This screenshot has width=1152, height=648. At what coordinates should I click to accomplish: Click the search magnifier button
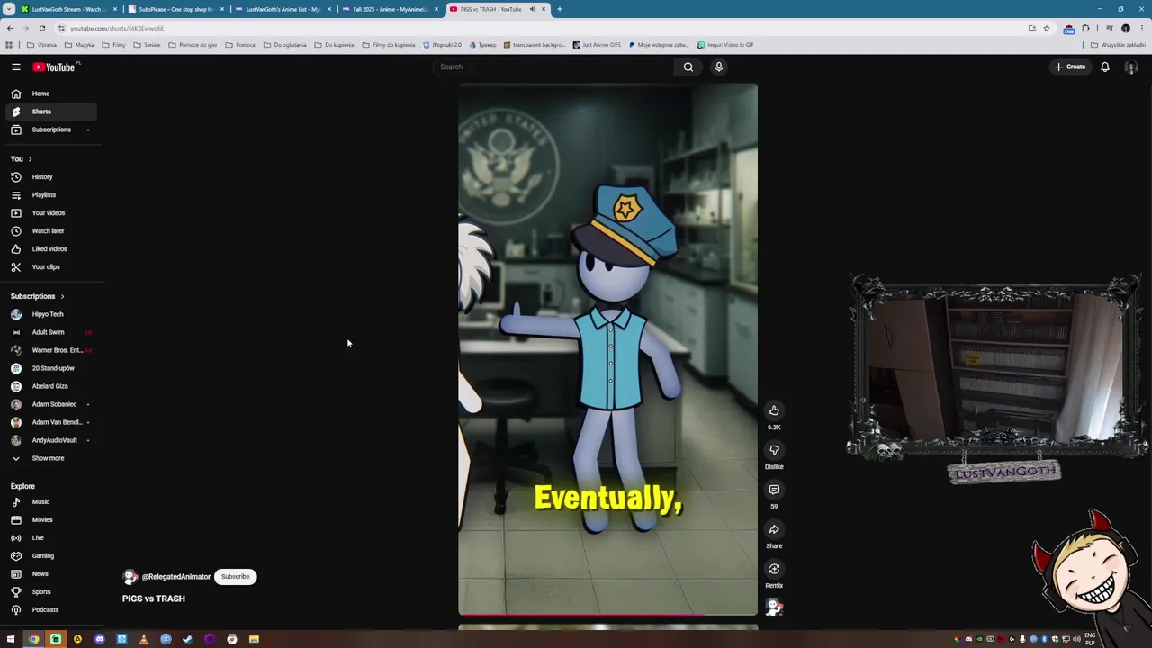click(x=688, y=67)
